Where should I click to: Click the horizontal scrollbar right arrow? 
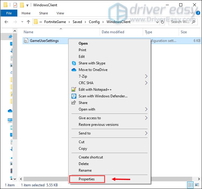coord(199,179)
